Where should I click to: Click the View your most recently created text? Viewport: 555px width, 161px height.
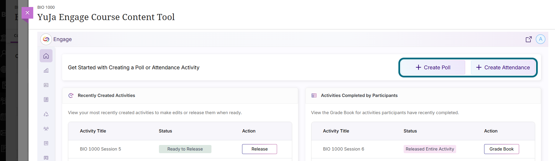(x=155, y=113)
